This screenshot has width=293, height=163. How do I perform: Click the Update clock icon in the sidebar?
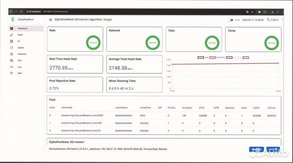point(11,47)
